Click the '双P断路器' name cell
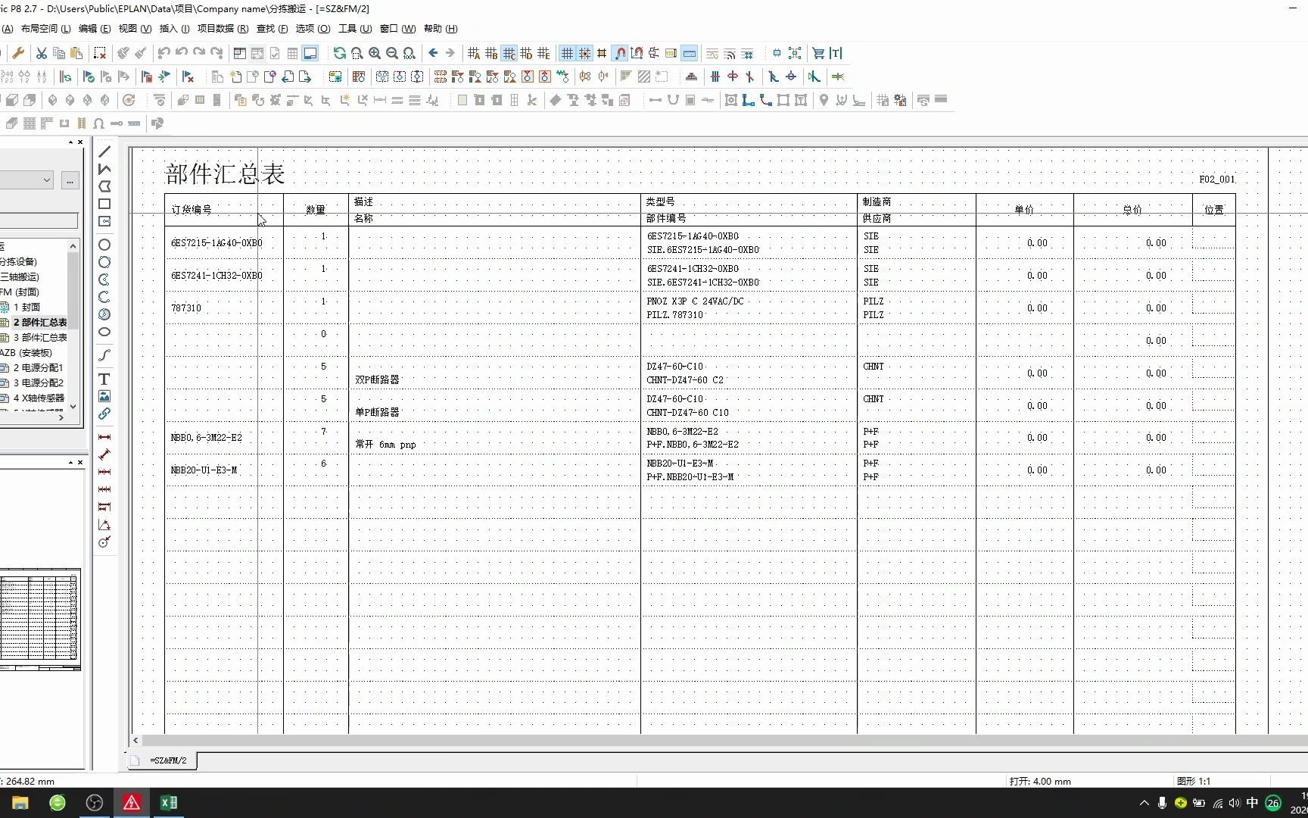1308x818 pixels. (377, 379)
